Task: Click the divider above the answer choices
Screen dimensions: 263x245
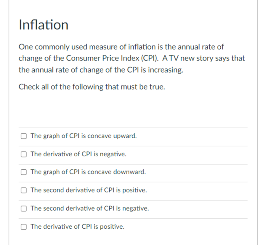Action: click(133, 128)
